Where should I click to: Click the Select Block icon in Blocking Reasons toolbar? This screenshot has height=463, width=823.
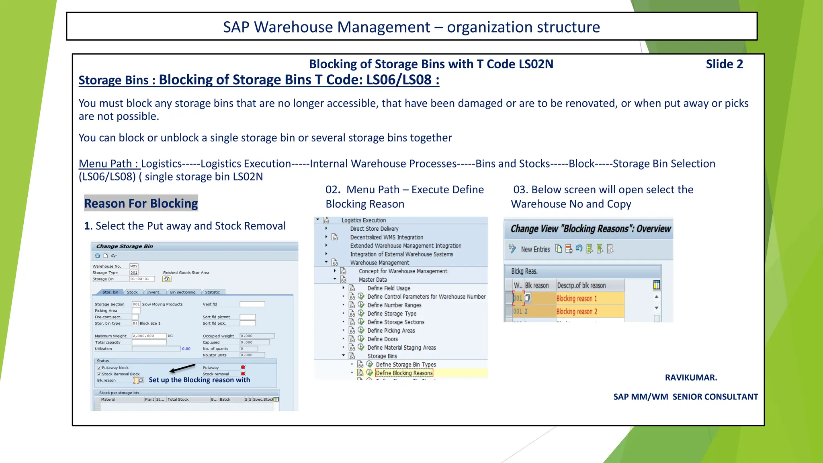tap(600, 249)
